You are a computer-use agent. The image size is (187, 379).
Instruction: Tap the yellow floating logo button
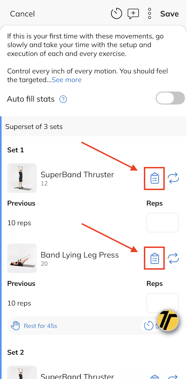(x=168, y=320)
